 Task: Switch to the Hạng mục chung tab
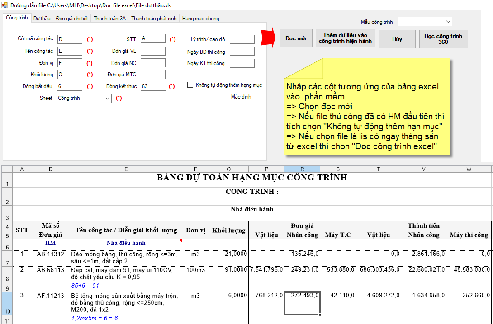201,19
